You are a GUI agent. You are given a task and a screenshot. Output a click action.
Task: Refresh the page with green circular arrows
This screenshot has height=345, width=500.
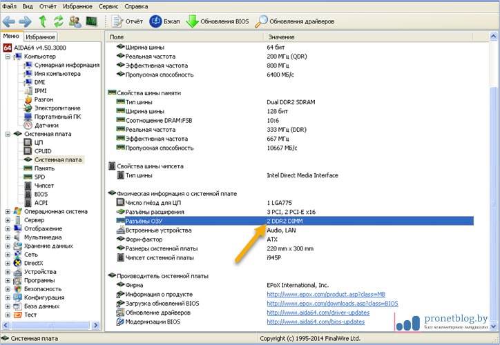click(x=58, y=21)
